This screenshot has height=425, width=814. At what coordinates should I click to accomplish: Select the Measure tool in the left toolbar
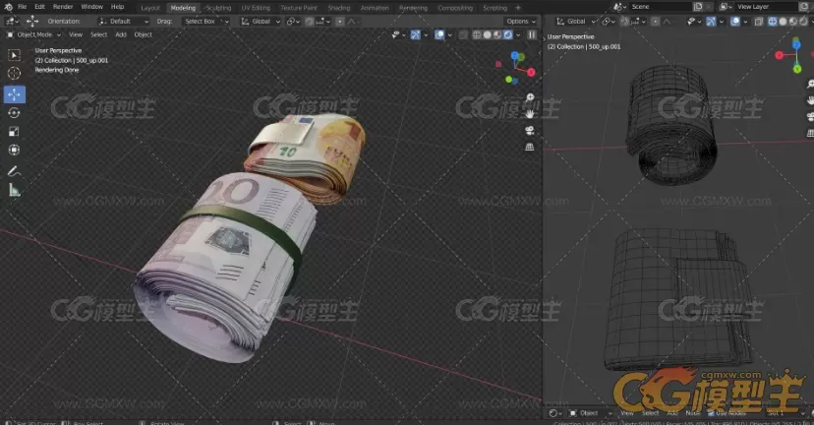14,190
